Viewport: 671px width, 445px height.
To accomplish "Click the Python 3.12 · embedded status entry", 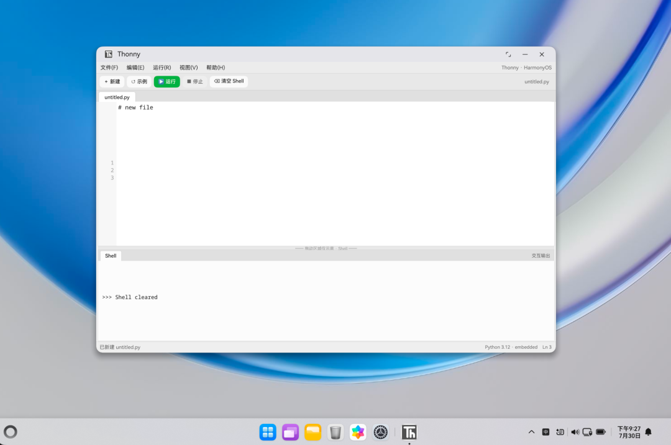I will click(x=511, y=347).
